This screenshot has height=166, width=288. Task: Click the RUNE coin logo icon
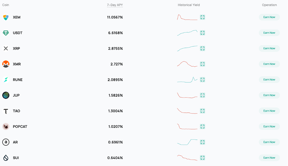(6, 80)
